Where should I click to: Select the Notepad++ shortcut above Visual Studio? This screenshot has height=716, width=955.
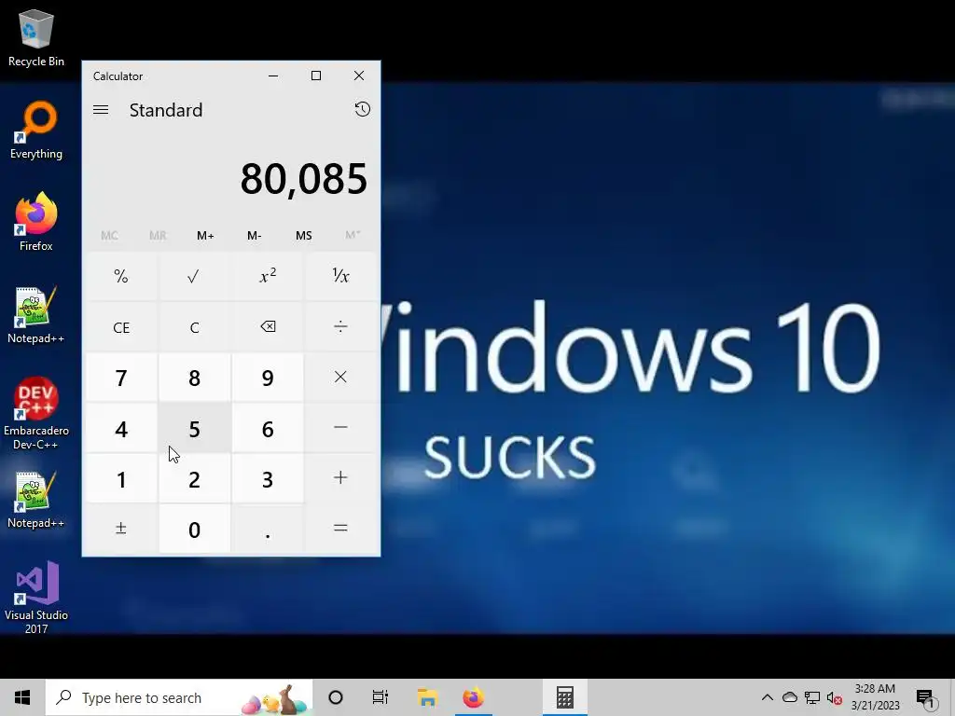[x=36, y=500]
